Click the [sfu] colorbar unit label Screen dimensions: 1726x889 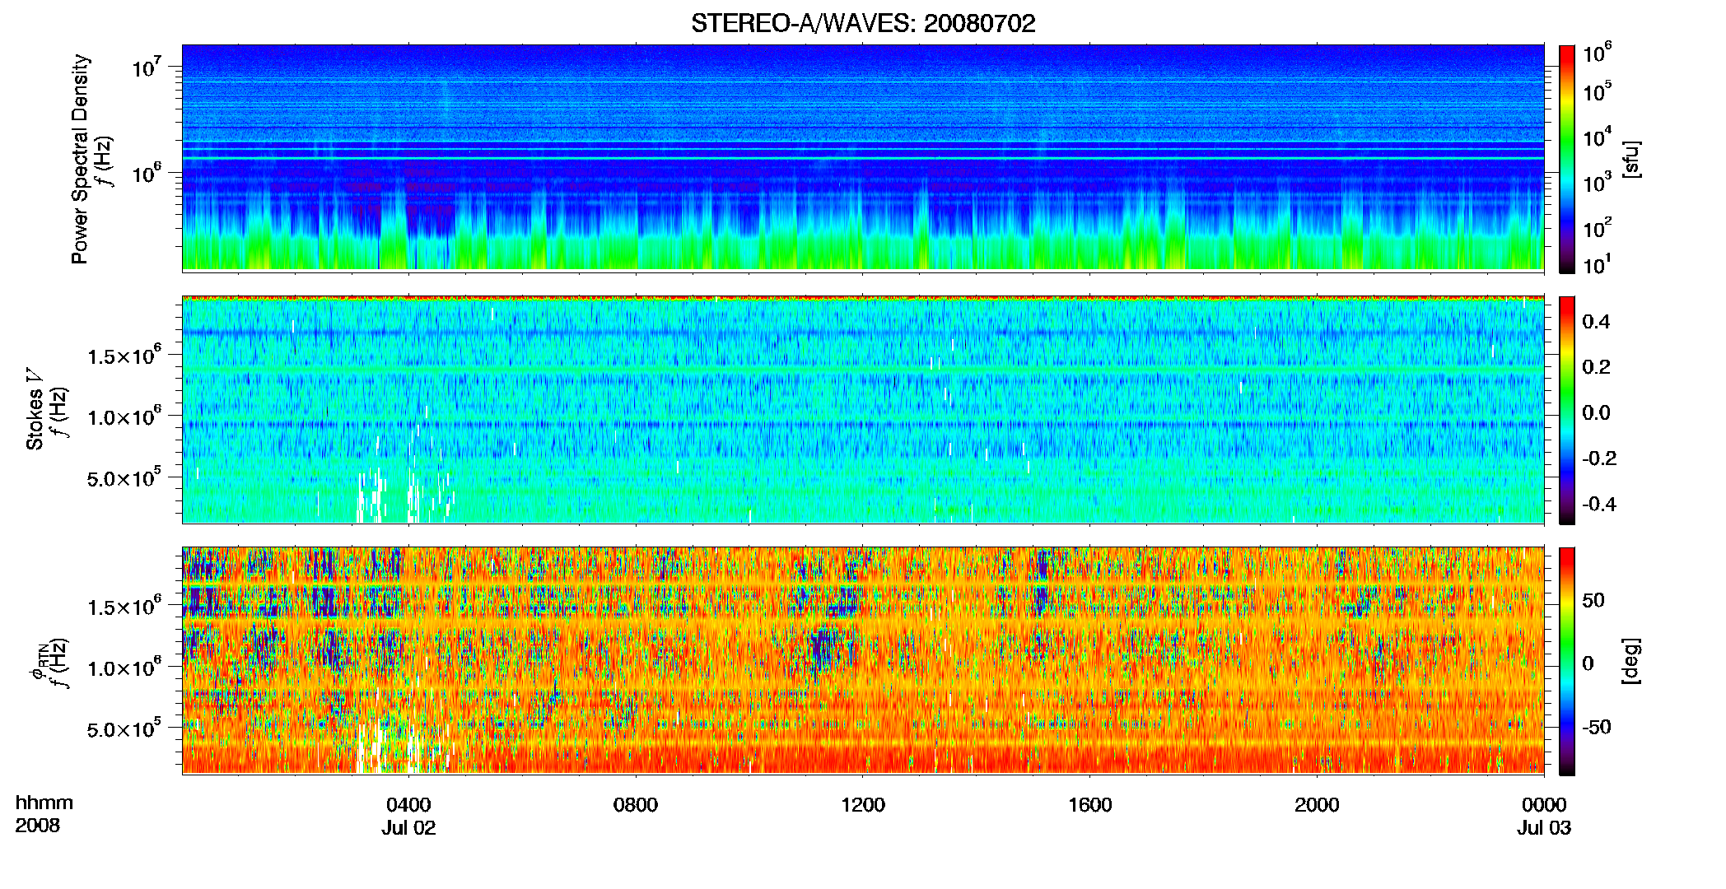click(1631, 159)
